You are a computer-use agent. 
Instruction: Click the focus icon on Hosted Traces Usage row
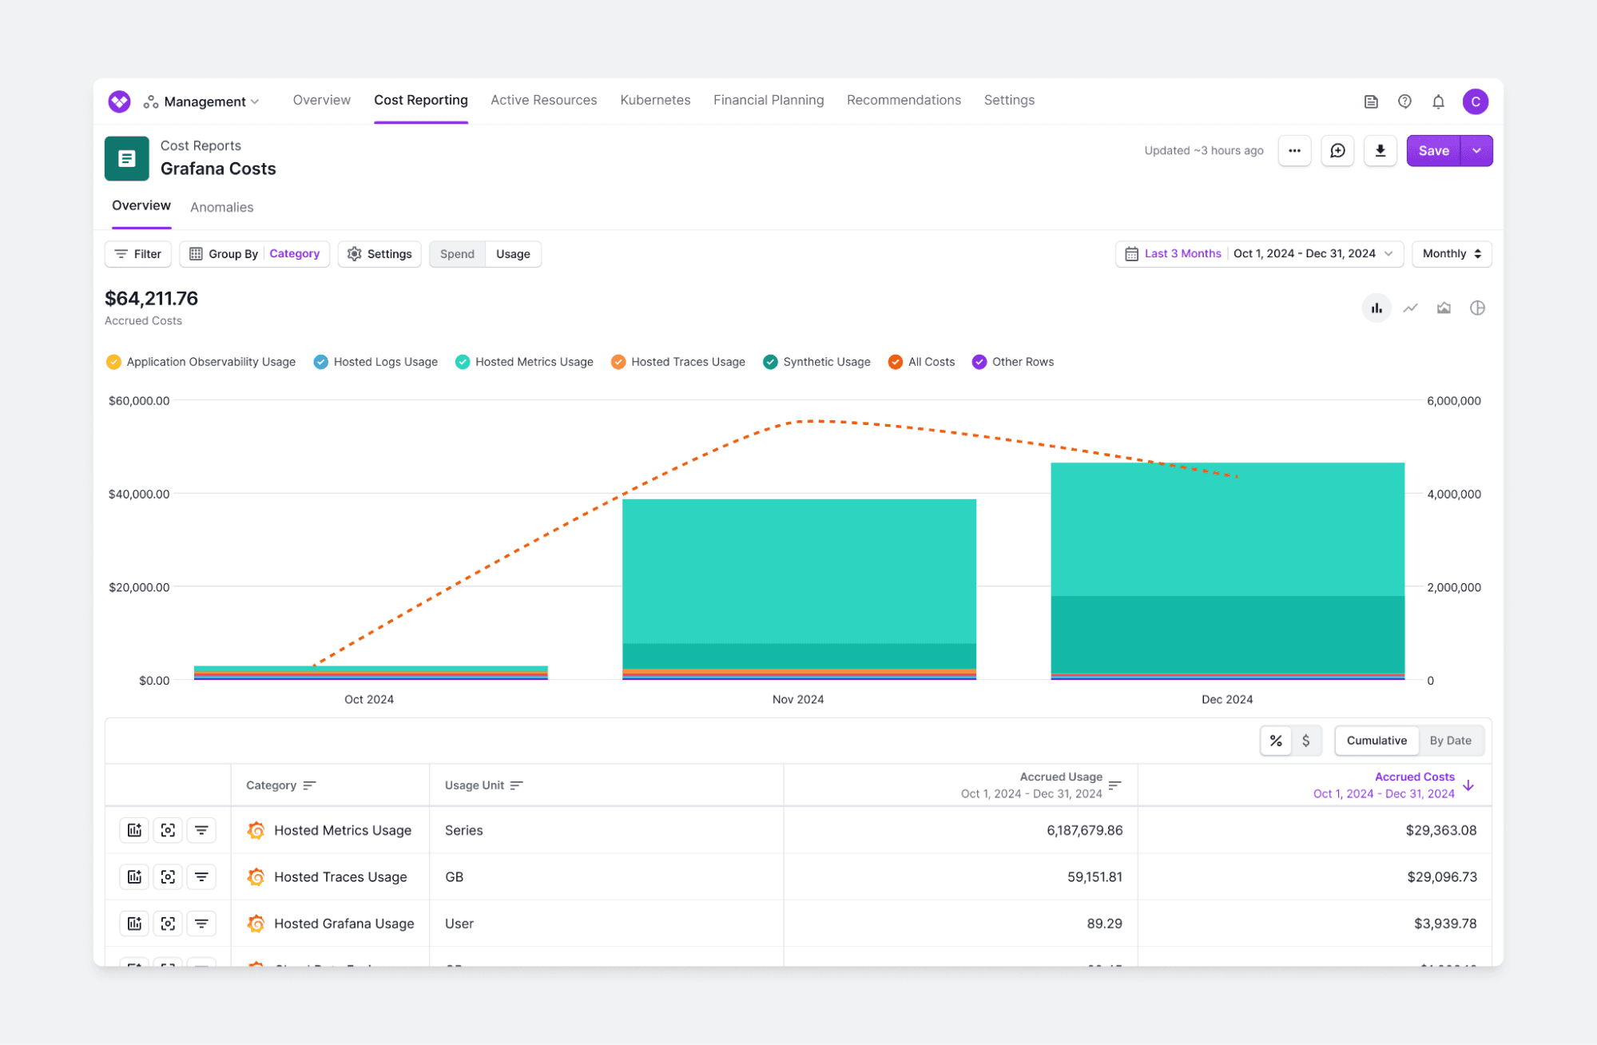pyautogui.click(x=168, y=876)
